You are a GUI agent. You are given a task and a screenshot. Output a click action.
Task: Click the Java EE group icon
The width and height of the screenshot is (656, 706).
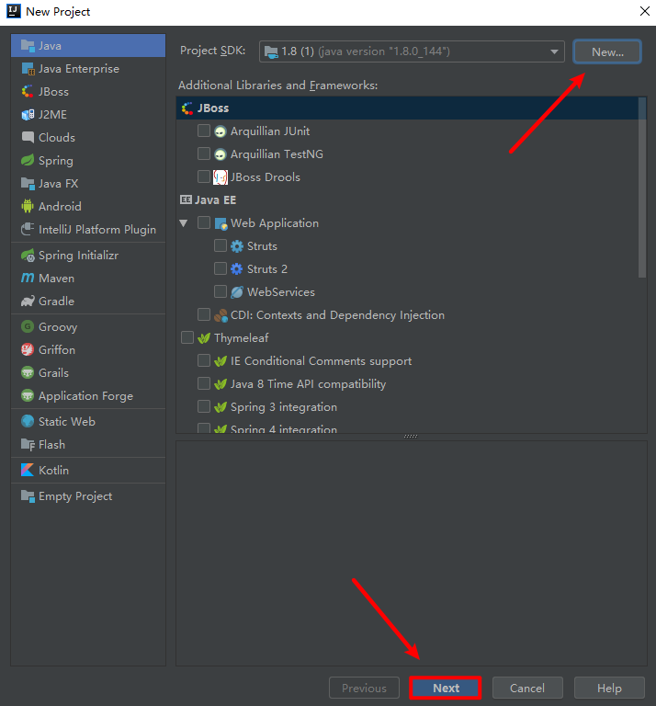(186, 199)
